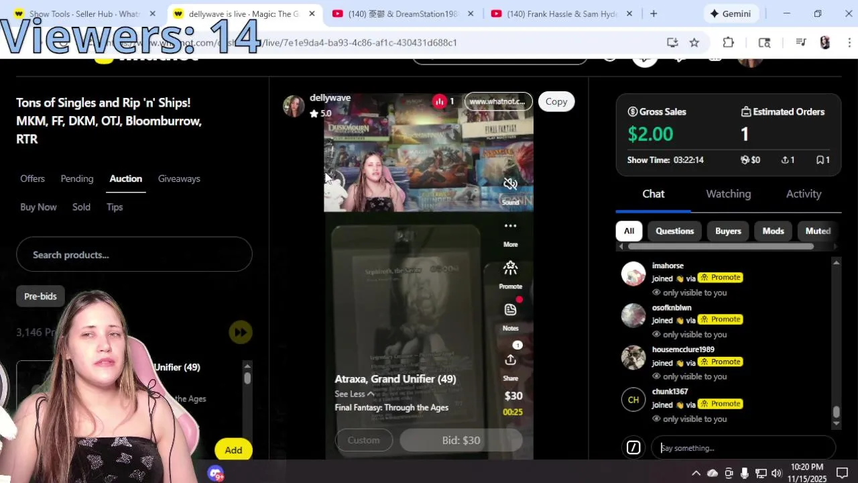Viewport: 858px width, 483px height.
Task: Bookmark this page with star icon
Action: pyautogui.click(x=694, y=42)
